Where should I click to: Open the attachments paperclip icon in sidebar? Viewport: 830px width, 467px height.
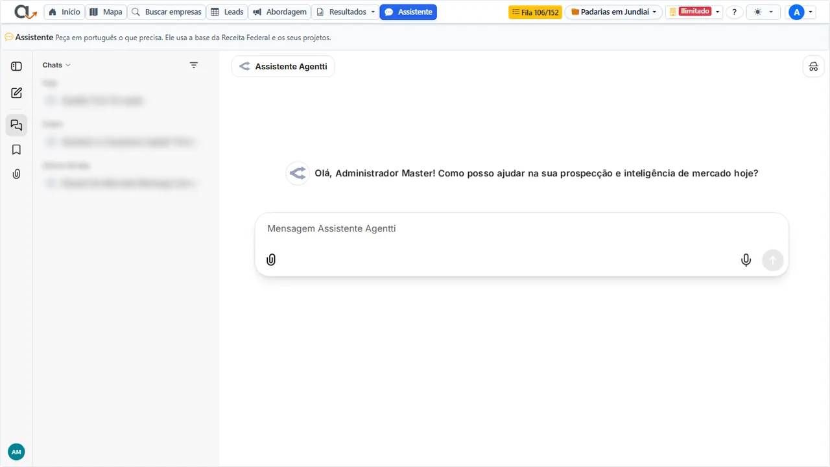pos(17,174)
